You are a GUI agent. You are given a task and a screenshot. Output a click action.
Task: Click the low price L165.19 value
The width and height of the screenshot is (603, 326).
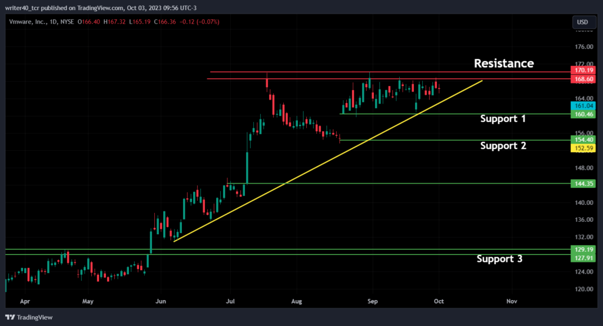pyautogui.click(x=140, y=22)
